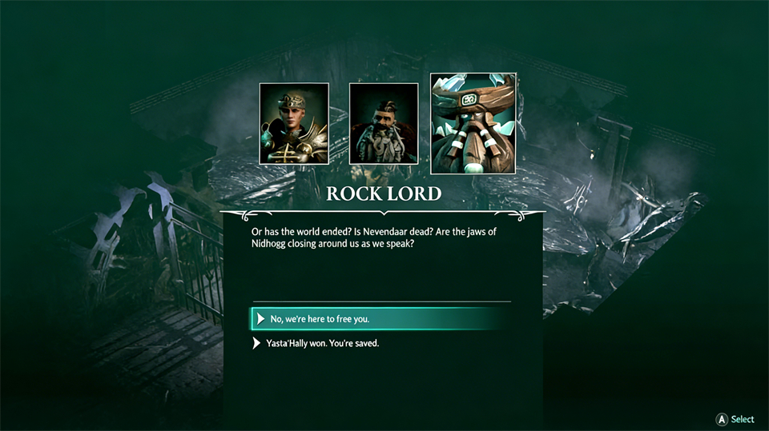769x431 pixels.
Task: Click the highlighted Rock Lord portrait
Action: (473, 123)
